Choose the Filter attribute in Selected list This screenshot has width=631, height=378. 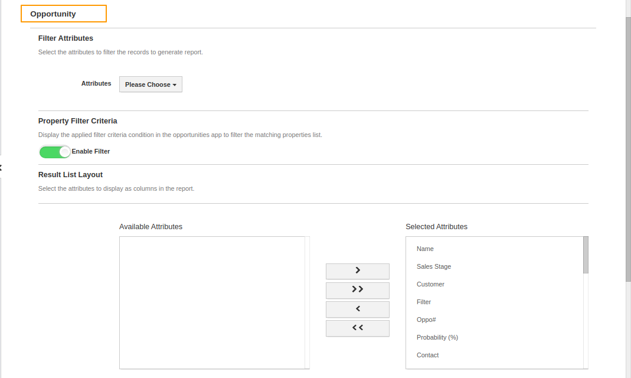click(x=424, y=302)
